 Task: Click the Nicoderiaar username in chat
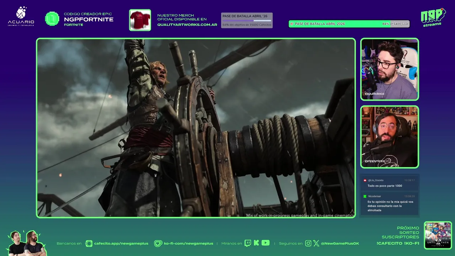375,196
